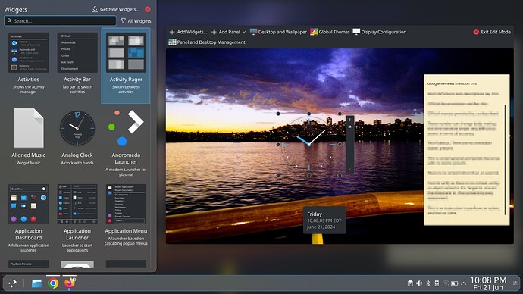523x294 pixels.
Task: Open the Bluetooth tray icon
Action: click(428, 283)
